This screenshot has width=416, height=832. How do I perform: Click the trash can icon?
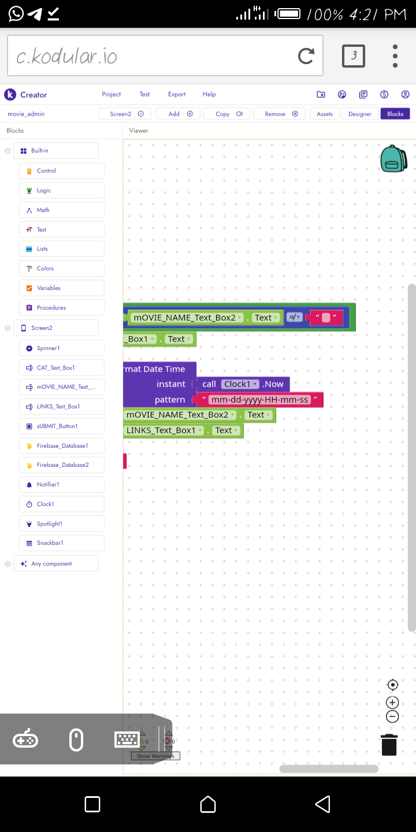[x=389, y=744]
